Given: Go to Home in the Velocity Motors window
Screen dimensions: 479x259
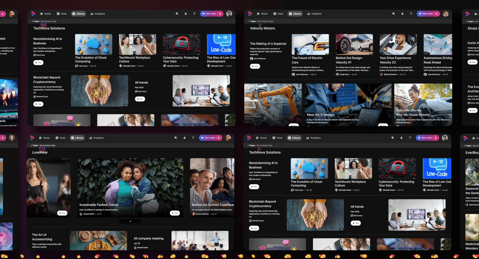Looking at the screenshot, I should click(262, 14).
